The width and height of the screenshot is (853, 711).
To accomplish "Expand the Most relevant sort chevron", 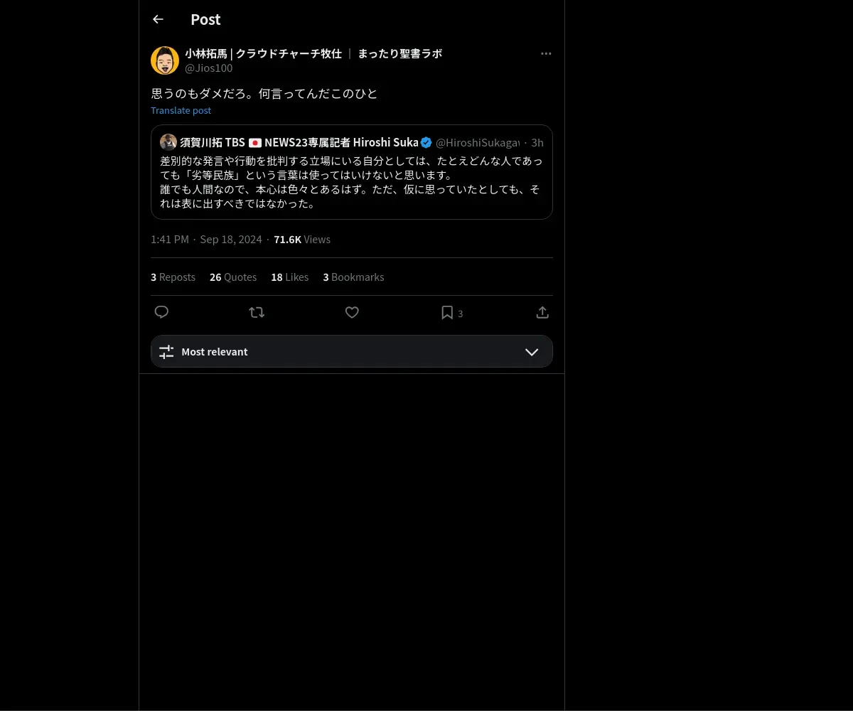I will tap(532, 352).
